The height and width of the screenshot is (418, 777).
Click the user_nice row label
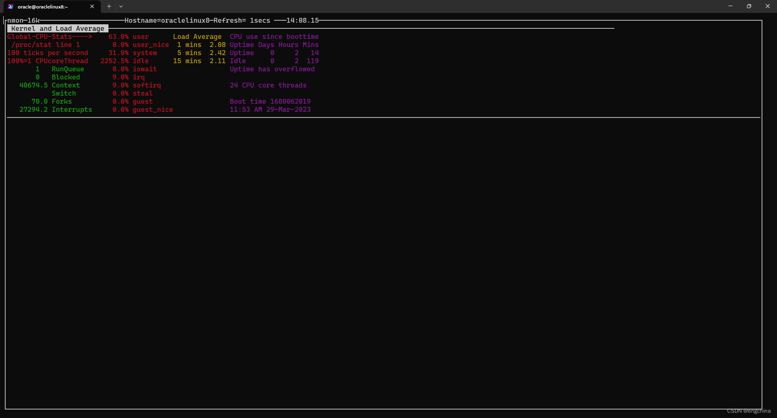[151, 45]
